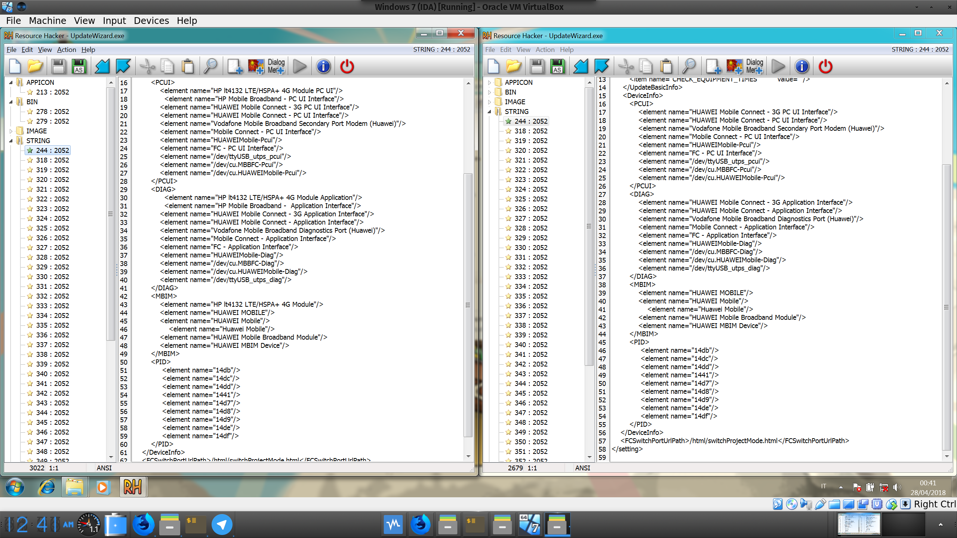Open Edit menu in left Resource Hacker window

tap(27, 50)
